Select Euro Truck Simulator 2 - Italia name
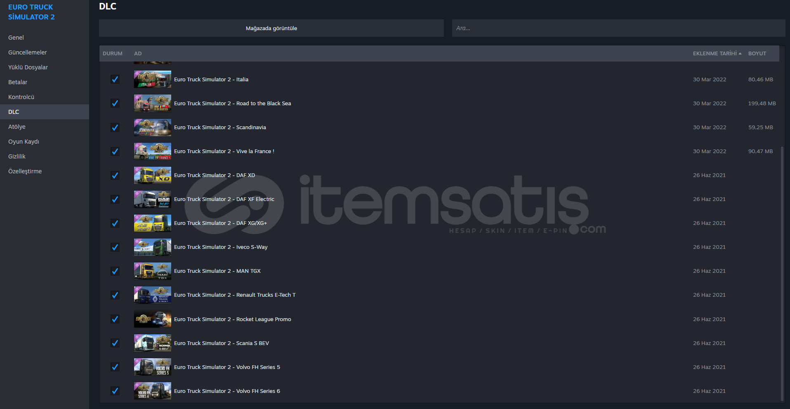 pos(211,79)
